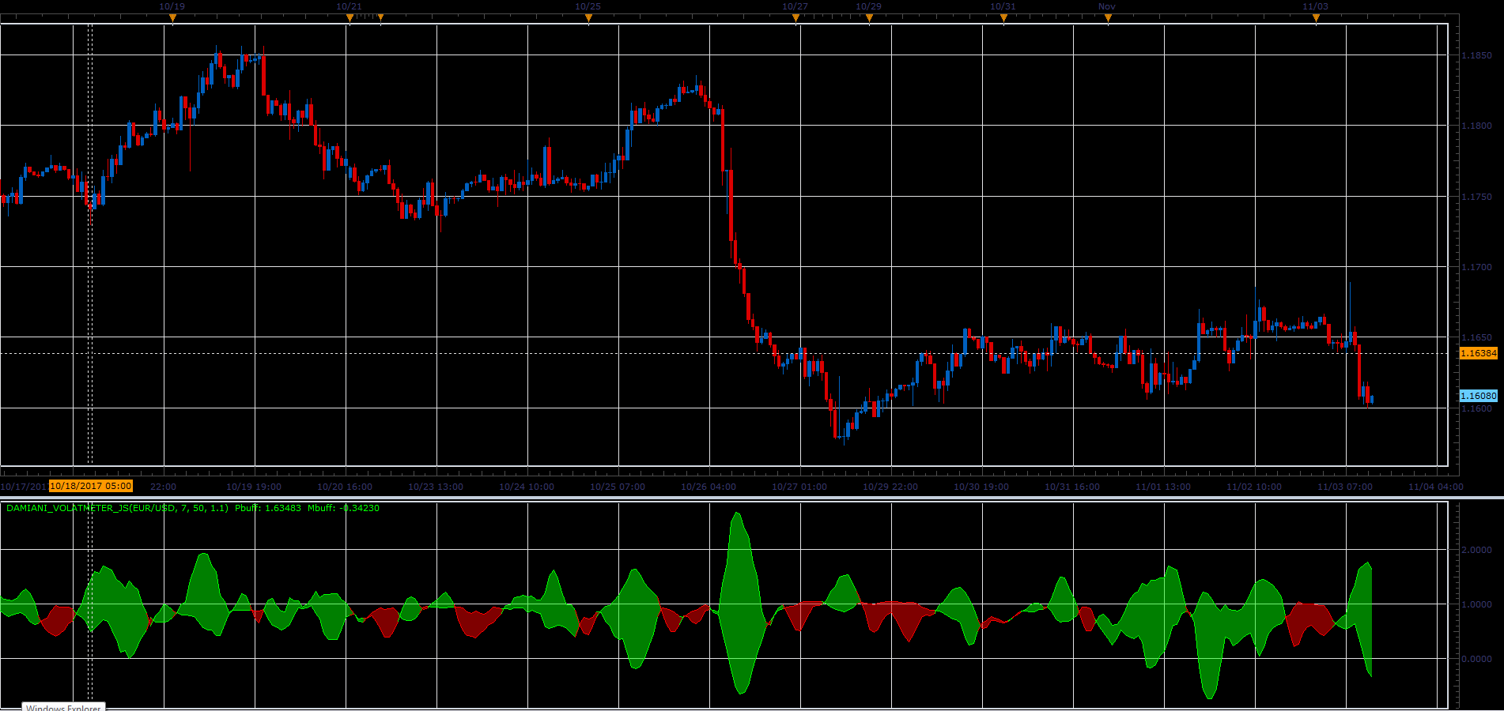Click the 10/29 22:00 time axis label
Viewport: 1504px width, 711px height.
point(890,487)
